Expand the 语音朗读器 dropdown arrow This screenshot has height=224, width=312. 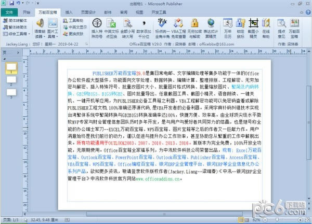(x=44, y=37)
